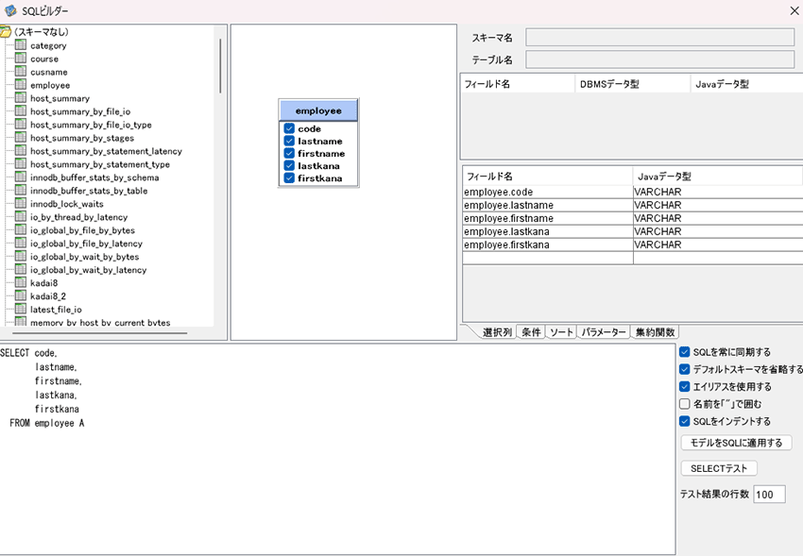
Task: Toggle SQLをインデントする checkbox
Action: (x=685, y=421)
